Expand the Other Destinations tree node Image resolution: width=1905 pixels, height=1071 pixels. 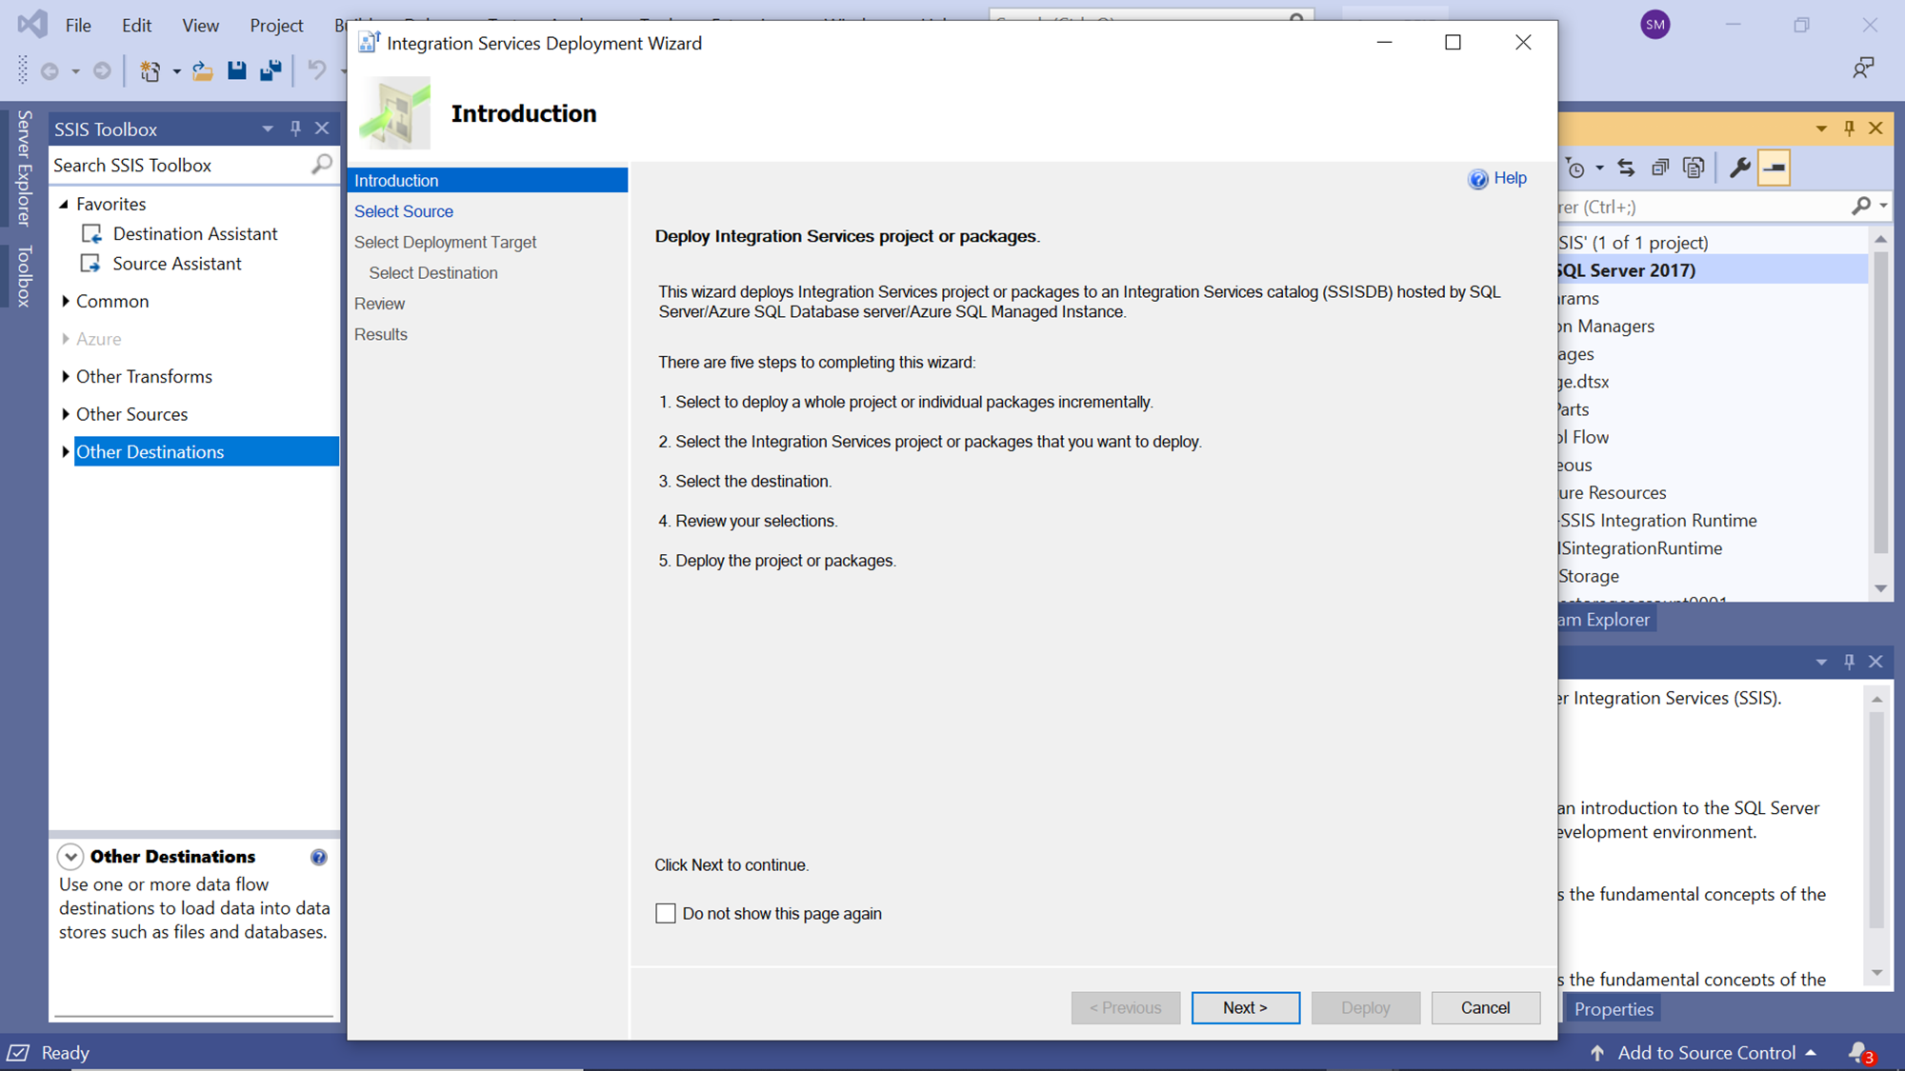65,452
